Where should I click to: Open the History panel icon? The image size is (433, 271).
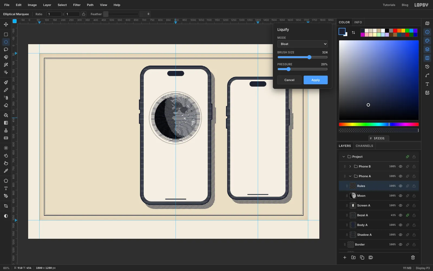pyautogui.click(x=427, y=67)
